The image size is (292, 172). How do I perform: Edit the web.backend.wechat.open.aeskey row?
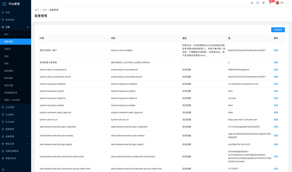276,136
